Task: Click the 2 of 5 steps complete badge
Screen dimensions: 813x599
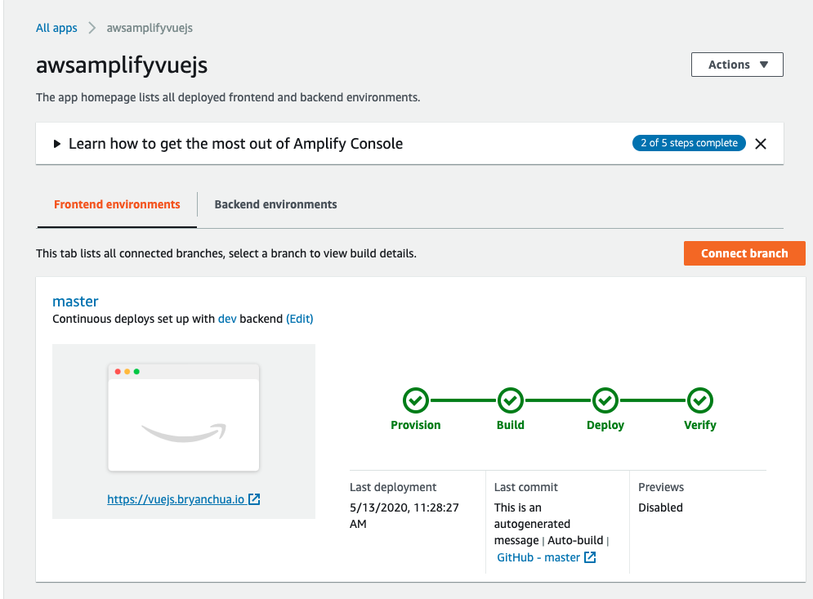Action: click(689, 143)
